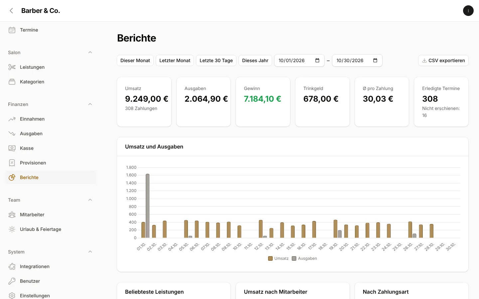Click the Benutzer key icon
The height and width of the screenshot is (299, 479).
point(12,281)
